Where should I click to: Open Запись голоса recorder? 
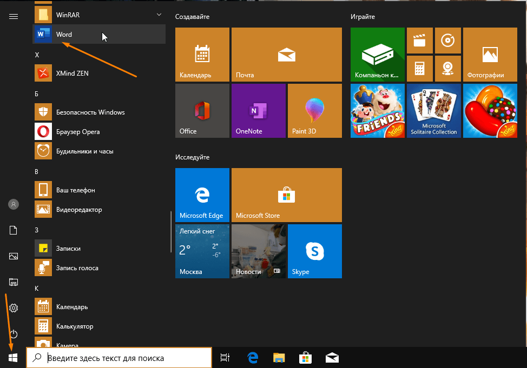click(x=99, y=268)
